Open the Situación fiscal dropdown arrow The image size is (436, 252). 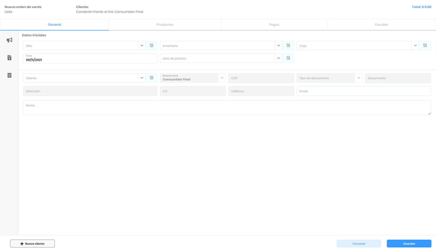click(x=222, y=78)
